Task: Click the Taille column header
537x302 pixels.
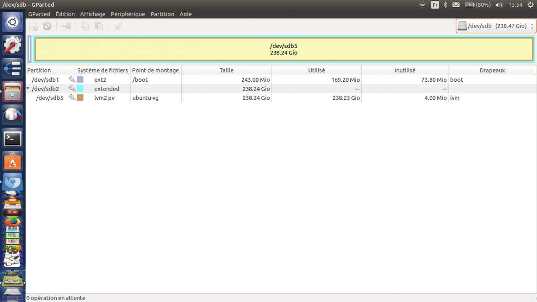Action: (226, 70)
